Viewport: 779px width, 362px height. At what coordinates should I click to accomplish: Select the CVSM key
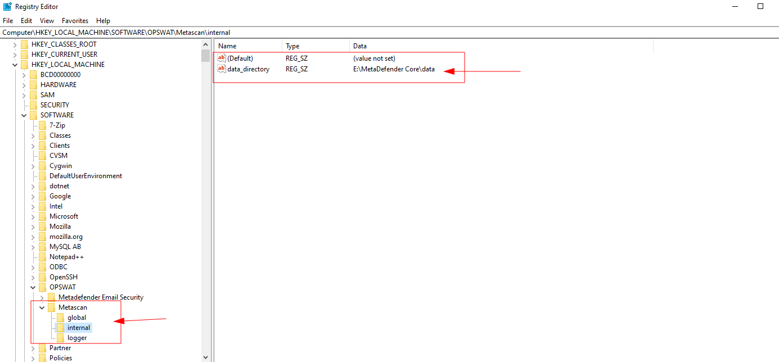click(x=58, y=156)
